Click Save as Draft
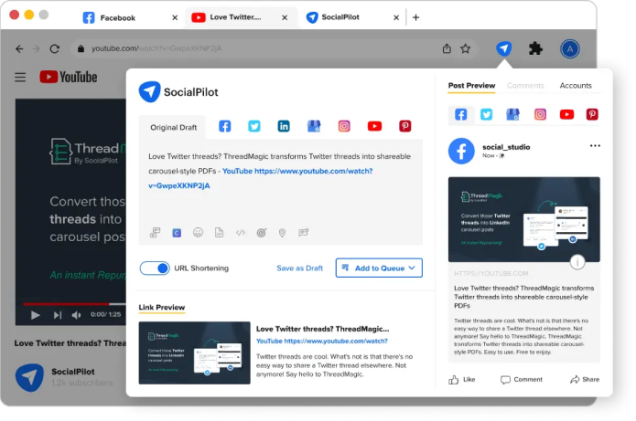Viewport: 636px width, 421px height. click(x=299, y=268)
